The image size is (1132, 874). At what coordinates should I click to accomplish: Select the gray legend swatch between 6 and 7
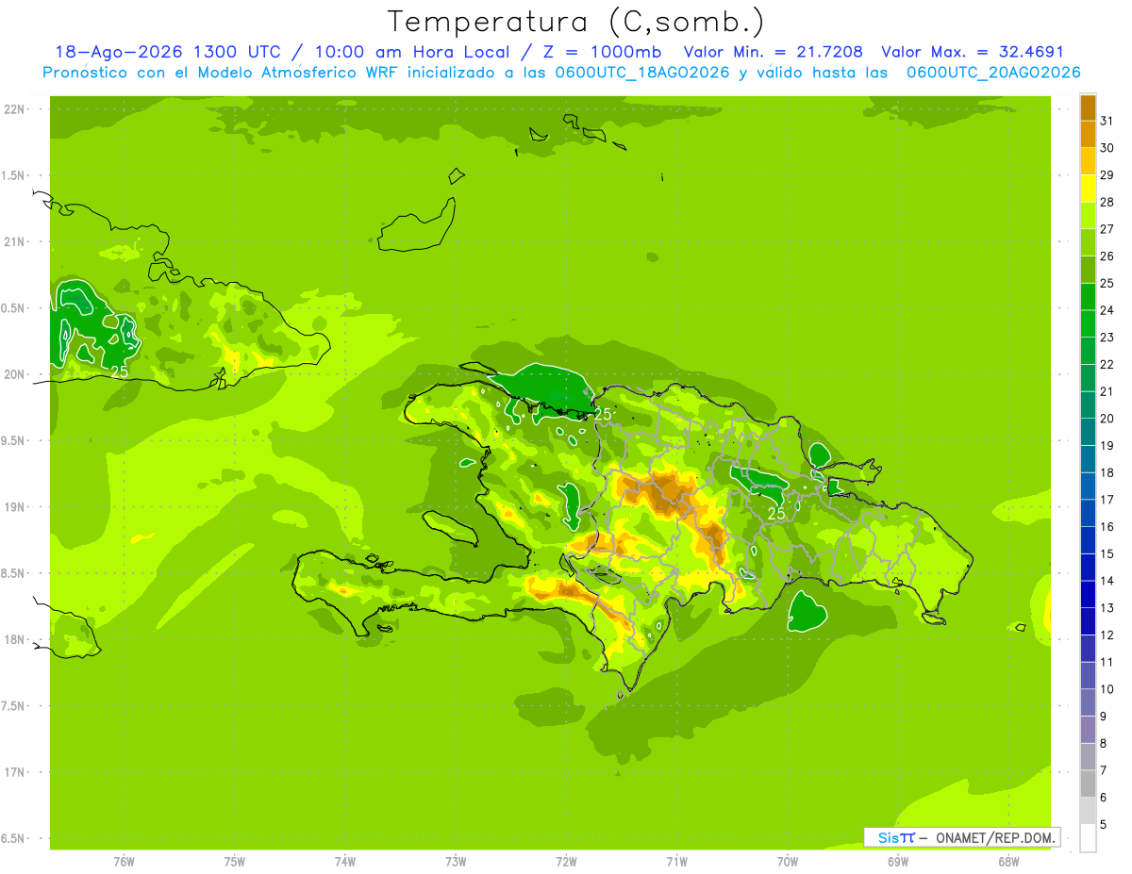pyautogui.click(x=1088, y=783)
